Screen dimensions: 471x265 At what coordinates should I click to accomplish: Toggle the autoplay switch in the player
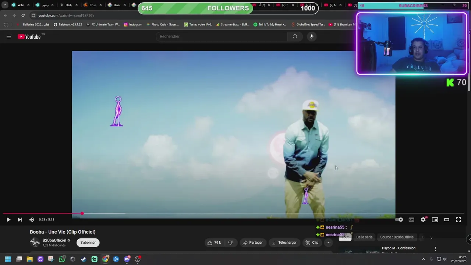point(399,220)
